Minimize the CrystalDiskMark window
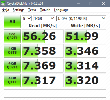Screen dimensions: 110x100 (x=79, y=4)
